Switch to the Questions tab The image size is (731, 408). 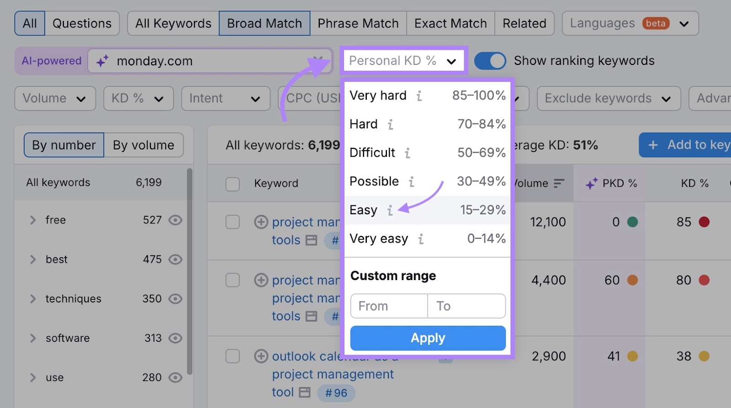tap(82, 23)
